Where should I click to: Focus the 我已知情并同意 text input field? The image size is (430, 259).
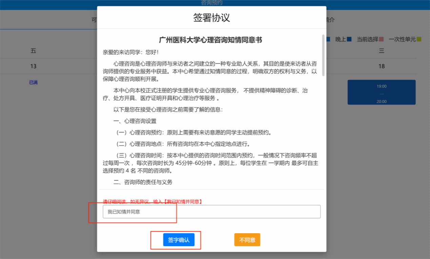coord(212,212)
